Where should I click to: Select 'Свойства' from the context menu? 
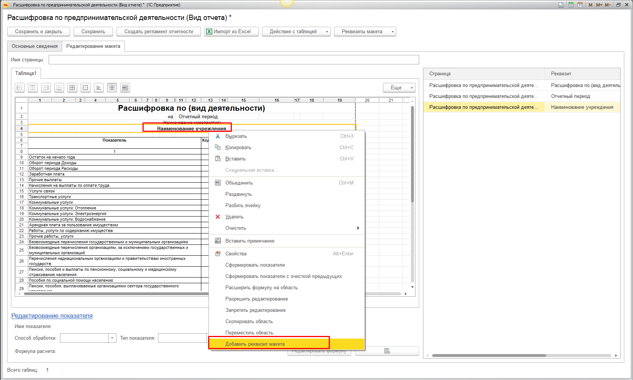click(236, 254)
